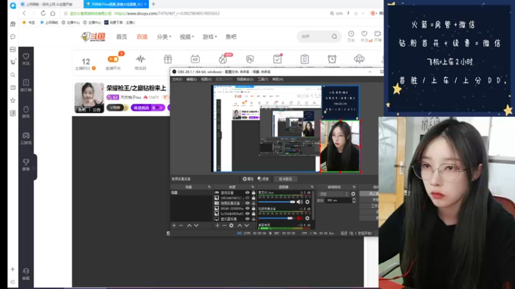The image size is (515, 289).
Task: Toggle visibility of the 1051640760 image source
Action: tap(247, 198)
